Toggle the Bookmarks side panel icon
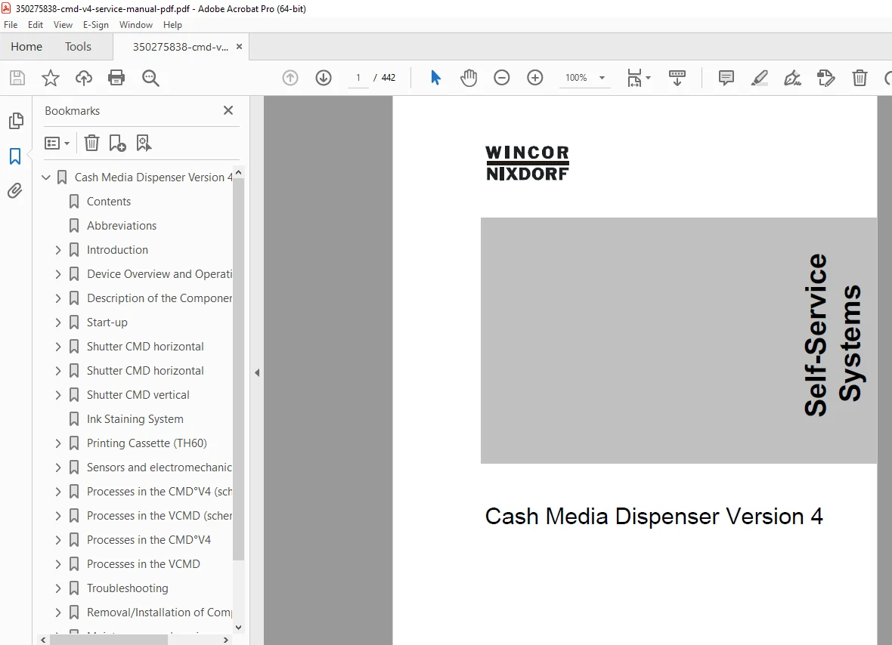892x645 pixels. click(15, 156)
